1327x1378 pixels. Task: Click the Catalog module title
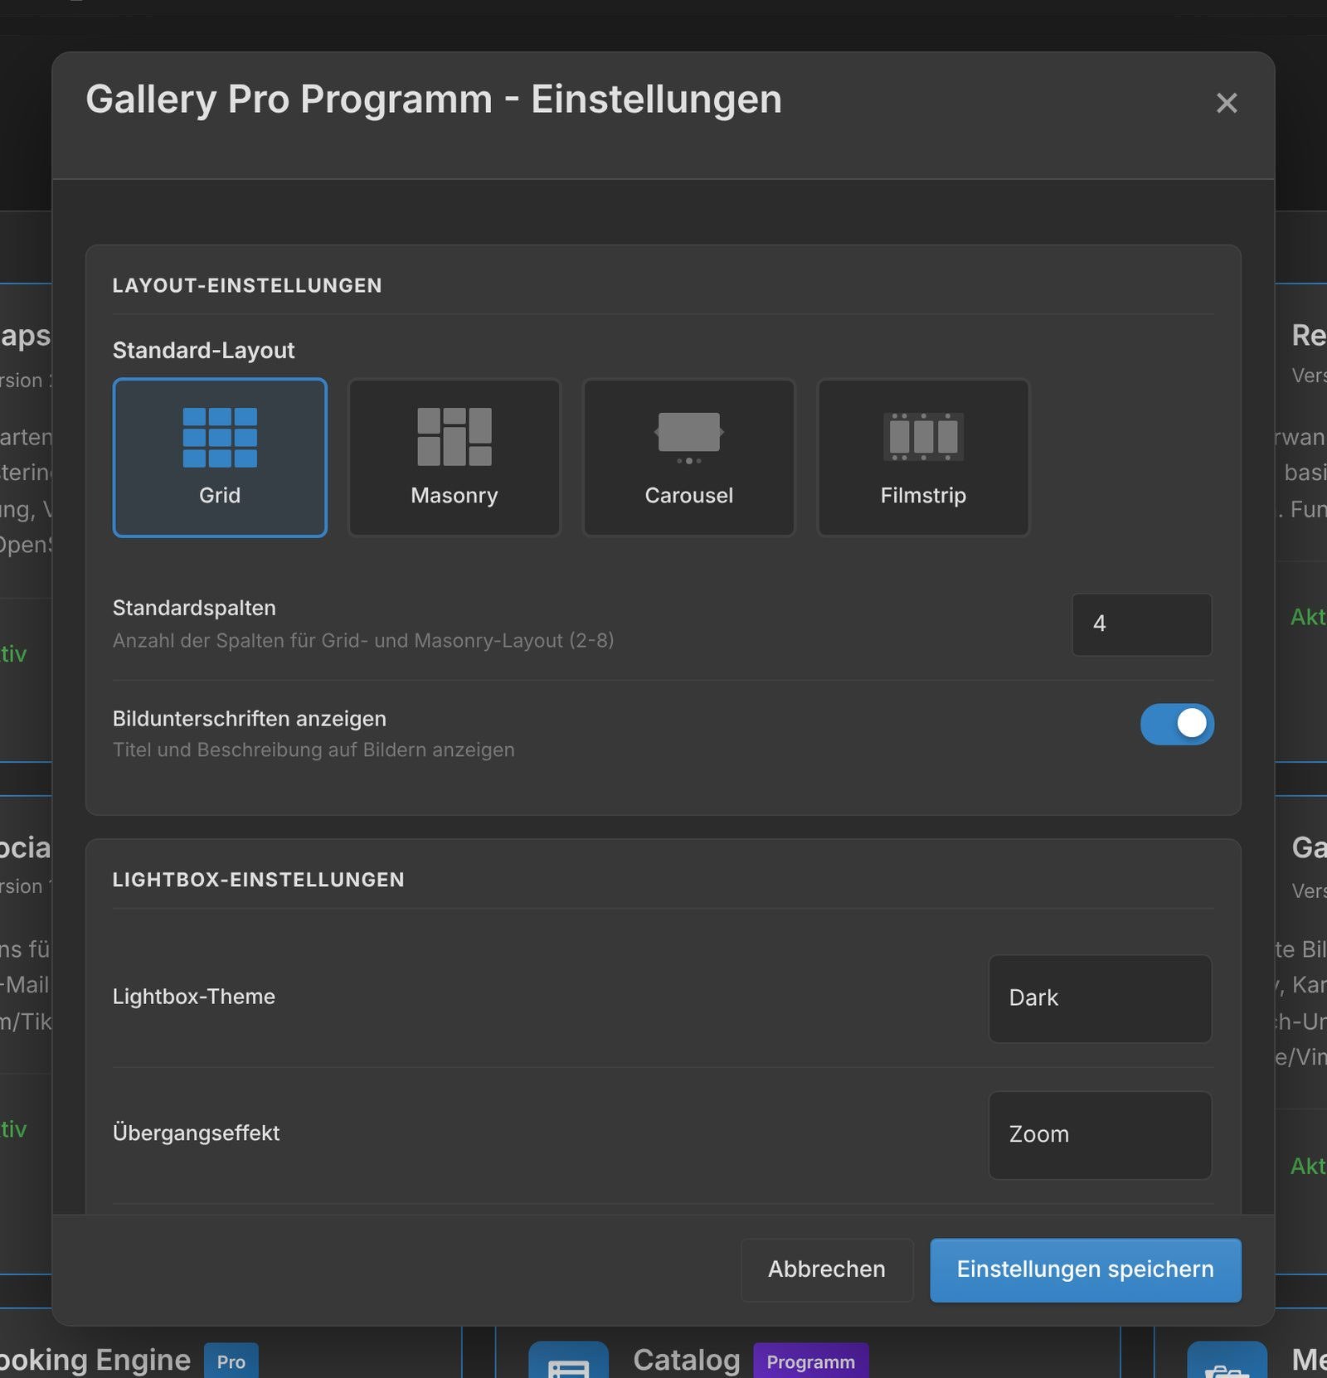(687, 1360)
